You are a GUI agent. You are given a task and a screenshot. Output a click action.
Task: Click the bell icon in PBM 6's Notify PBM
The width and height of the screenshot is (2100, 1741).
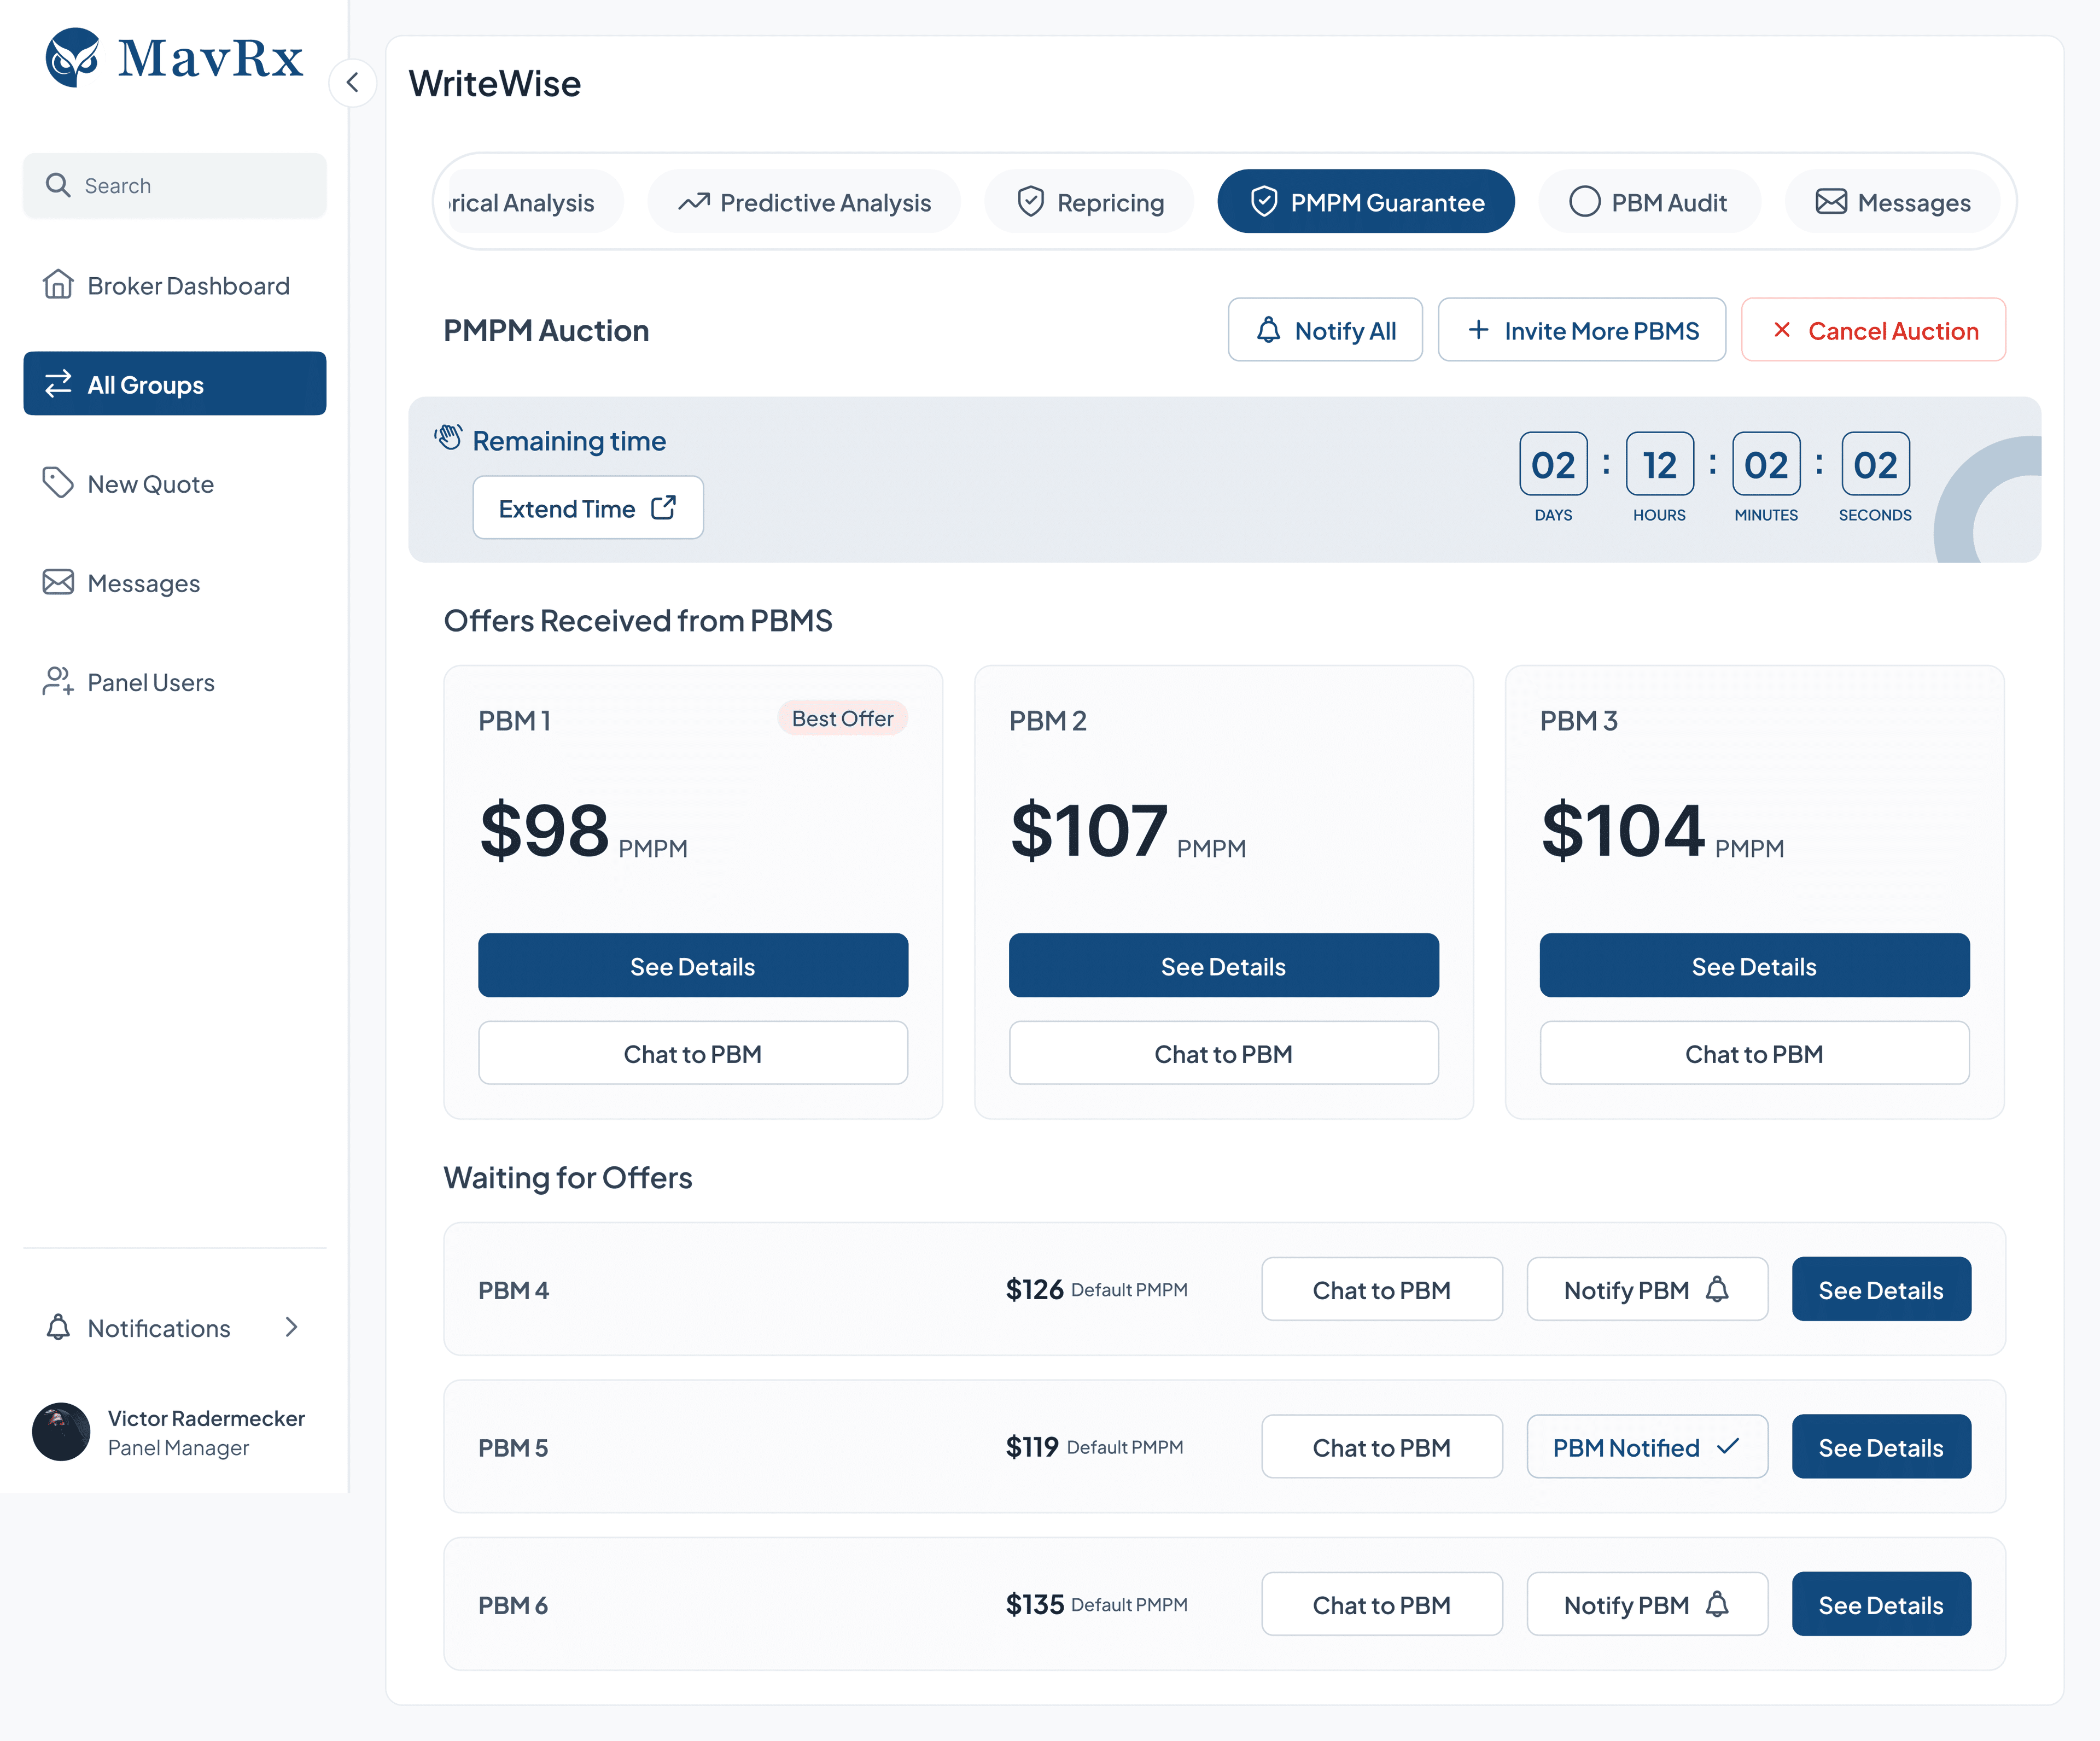1717,1603
